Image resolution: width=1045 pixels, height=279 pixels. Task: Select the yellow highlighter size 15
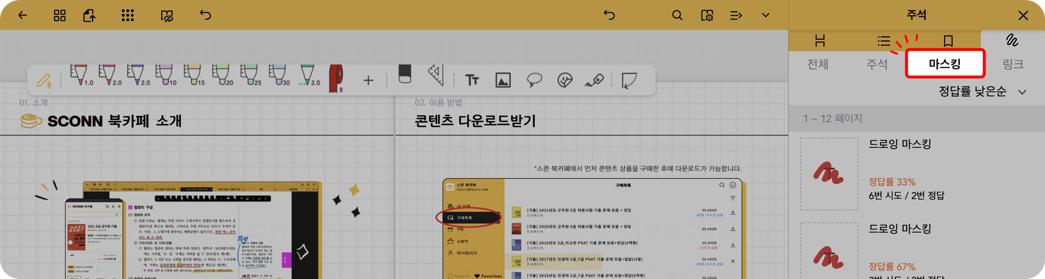[x=194, y=75]
